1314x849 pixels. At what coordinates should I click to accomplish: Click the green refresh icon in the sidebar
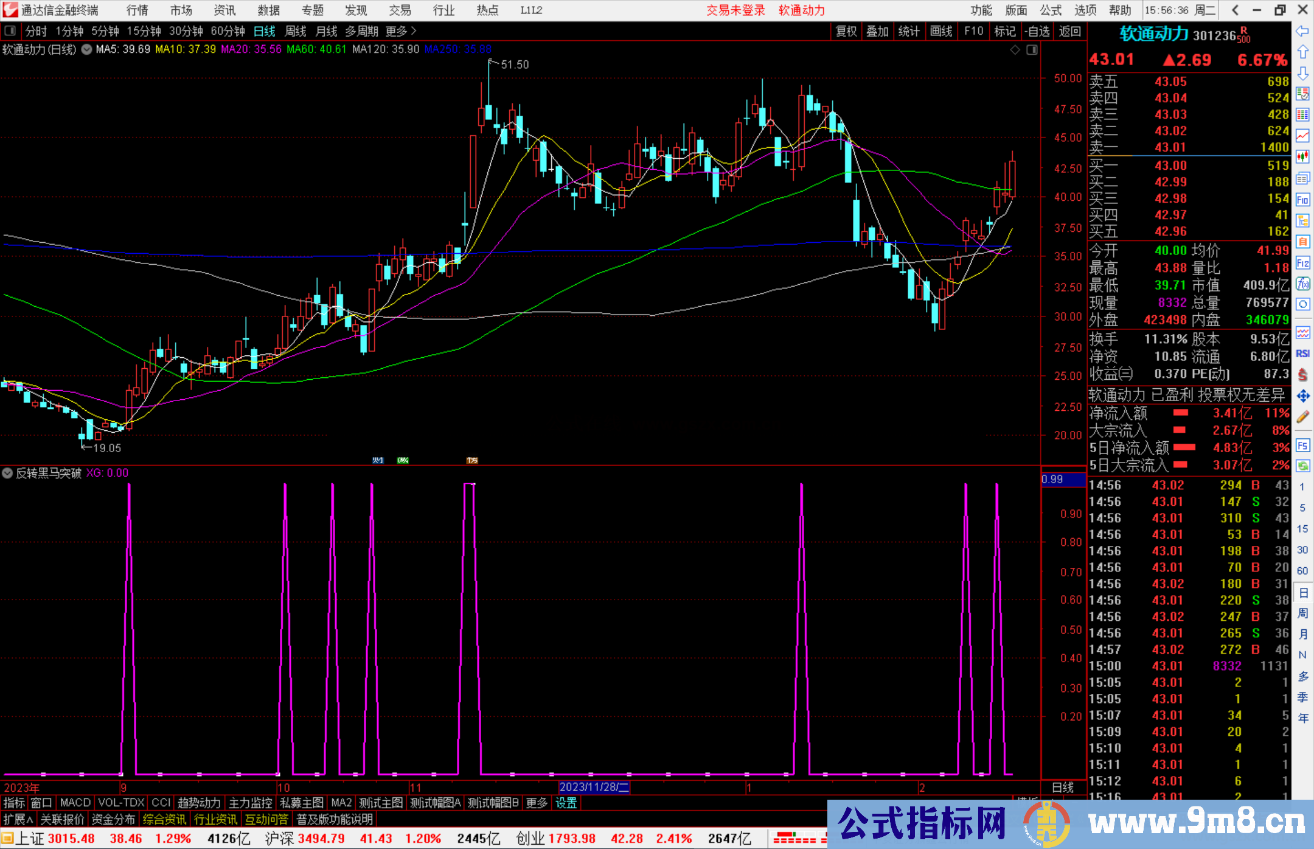[1302, 466]
